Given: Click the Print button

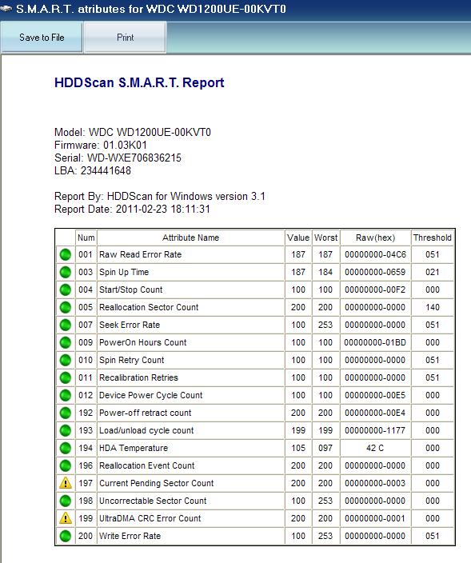Looking at the screenshot, I should pyautogui.click(x=125, y=38).
